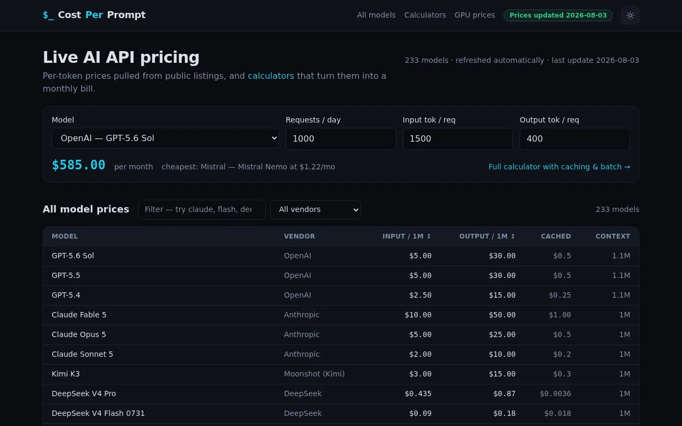
Task: Select the DeepSeek V4 Pro model name
Action: click(84, 394)
